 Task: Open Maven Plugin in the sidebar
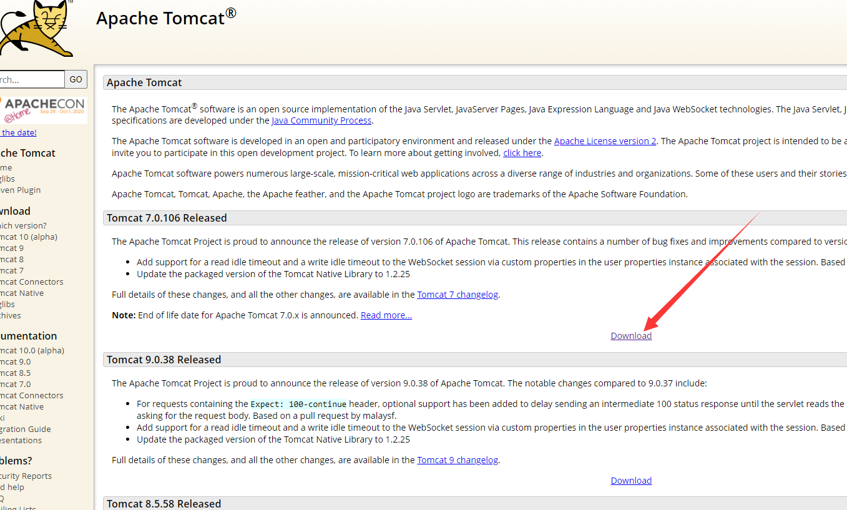pos(20,190)
